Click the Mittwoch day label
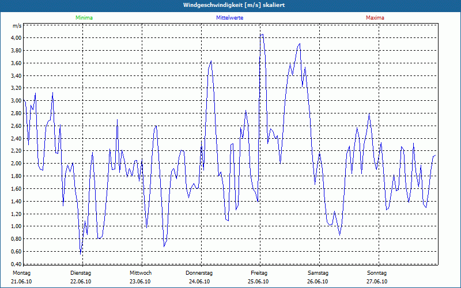The height and width of the screenshot is (288, 461). click(141, 273)
